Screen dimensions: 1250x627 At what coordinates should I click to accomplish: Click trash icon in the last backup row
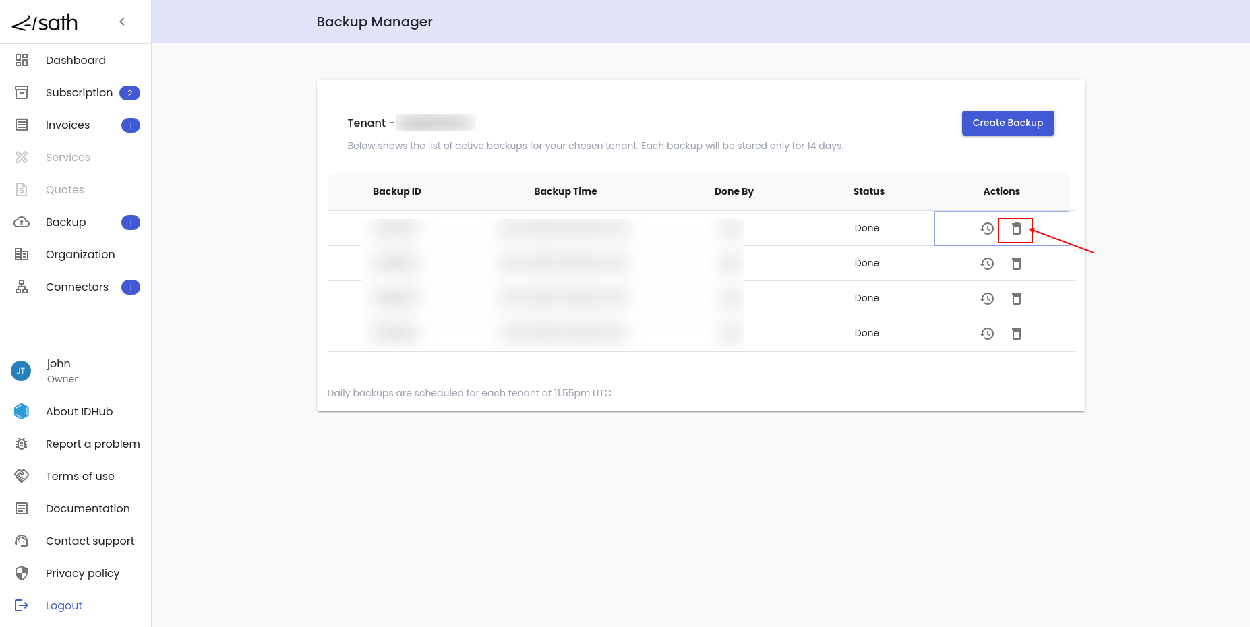(x=1016, y=334)
